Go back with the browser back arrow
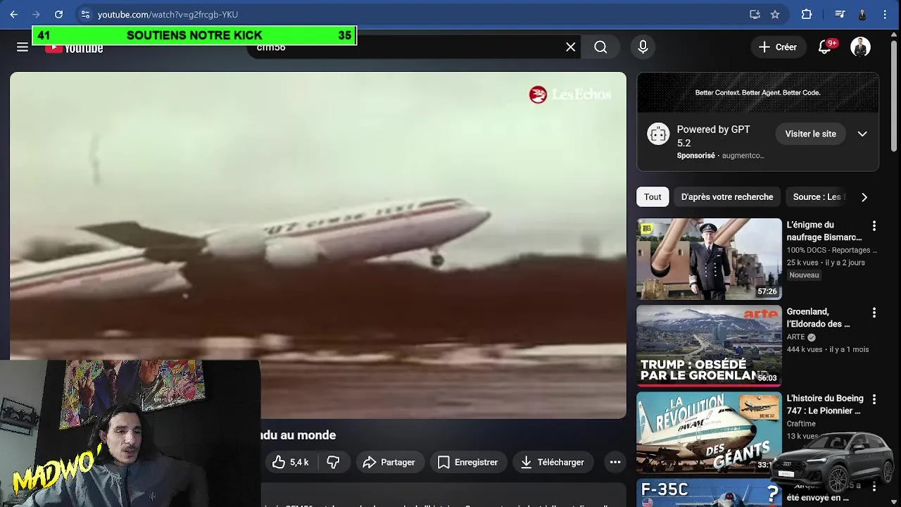Image resolution: width=901 pixels, height=507 pixels. pos(13,14)
